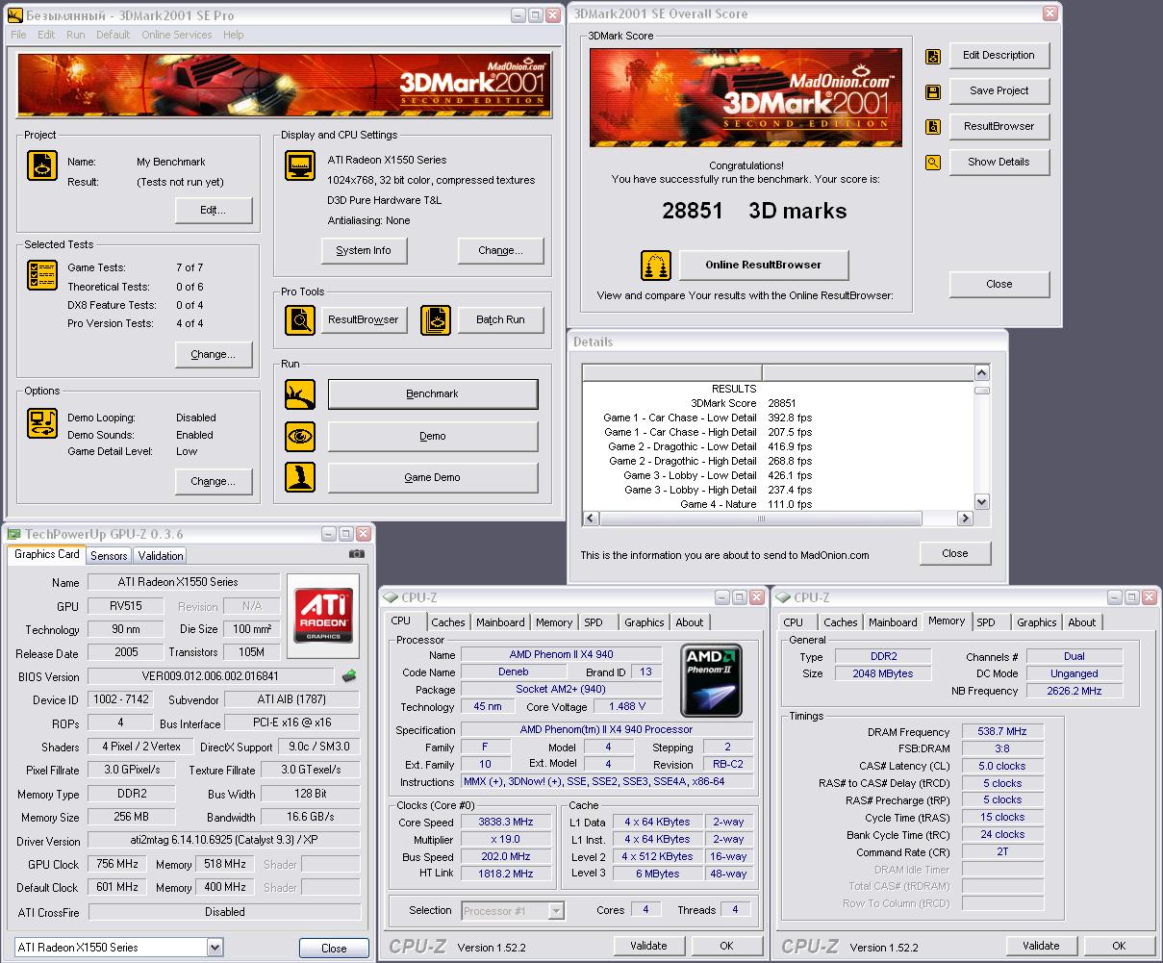The width and height of the screenshot is (1163, 963).
Task: Open the Run menu in 3DMark
Action: 76,35
